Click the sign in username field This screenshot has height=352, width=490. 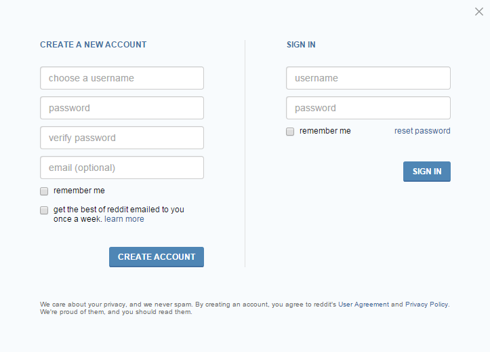[368, 78]
